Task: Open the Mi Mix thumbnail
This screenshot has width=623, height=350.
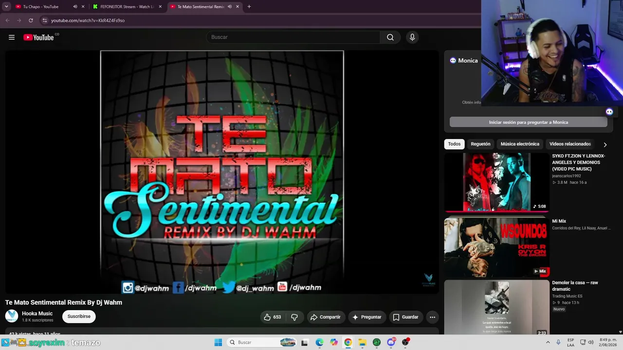Action: point(496,247)
